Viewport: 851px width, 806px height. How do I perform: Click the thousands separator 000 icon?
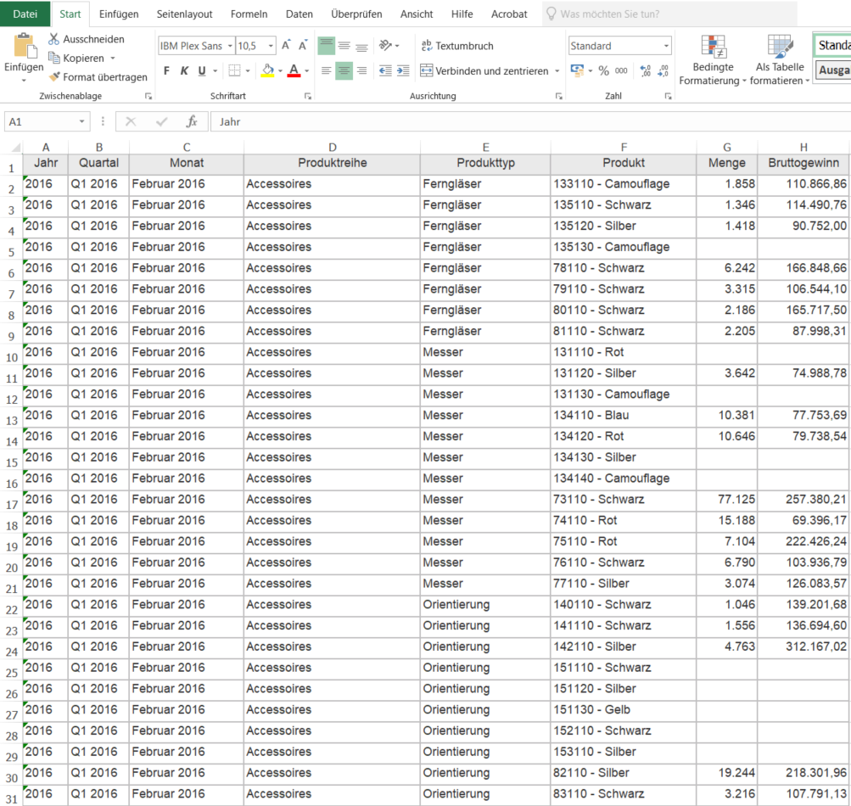click(621, 71)
